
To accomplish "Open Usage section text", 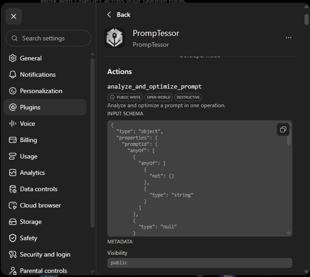I will click(x=29, y=156).
